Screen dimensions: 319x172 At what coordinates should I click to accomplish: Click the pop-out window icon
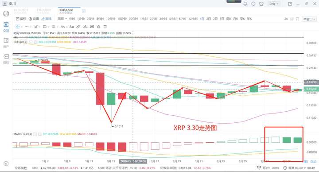point(290,4)
